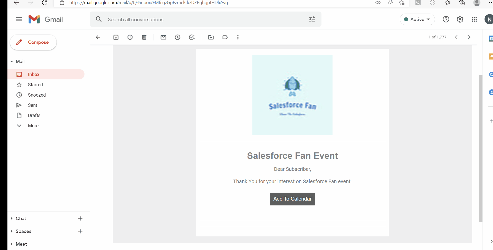Image resolution: width=493 pixels, height=250 pixels.
Task: Move the email to a folder
Action: pyautogui.click(x=211, y=37)
